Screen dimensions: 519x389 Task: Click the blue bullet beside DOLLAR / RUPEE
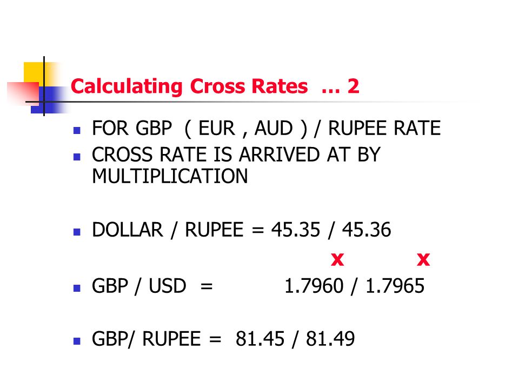coord(77,232)
